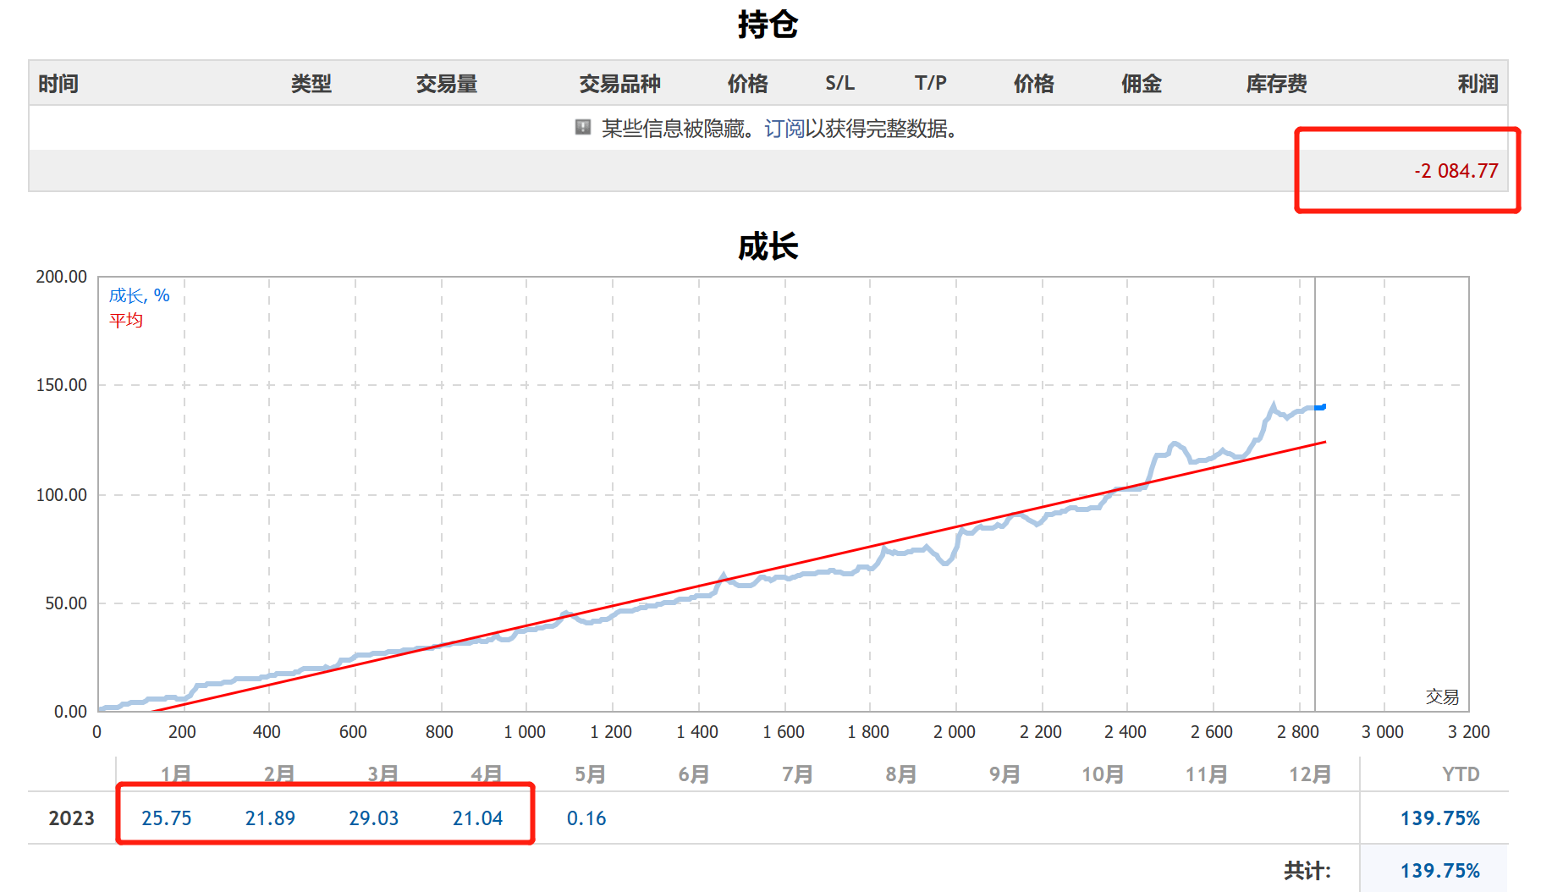Image resolution: width=1541 pixels, height=892 pixels.
Task: Click the 佣金 commission column header
Action: click(x=1140, y=83)
